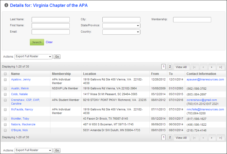Go to first page in bottom pager
The width and height of the screenshot is (227, 154).
(195, 137)
